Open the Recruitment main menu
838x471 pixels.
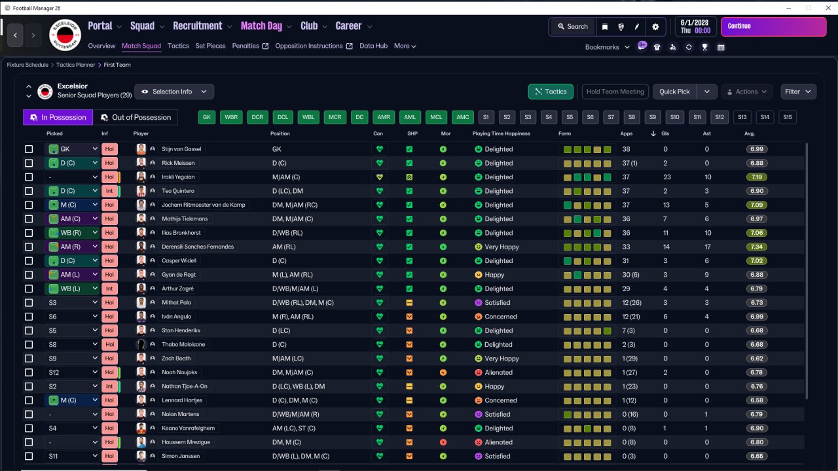coord(202,26)
